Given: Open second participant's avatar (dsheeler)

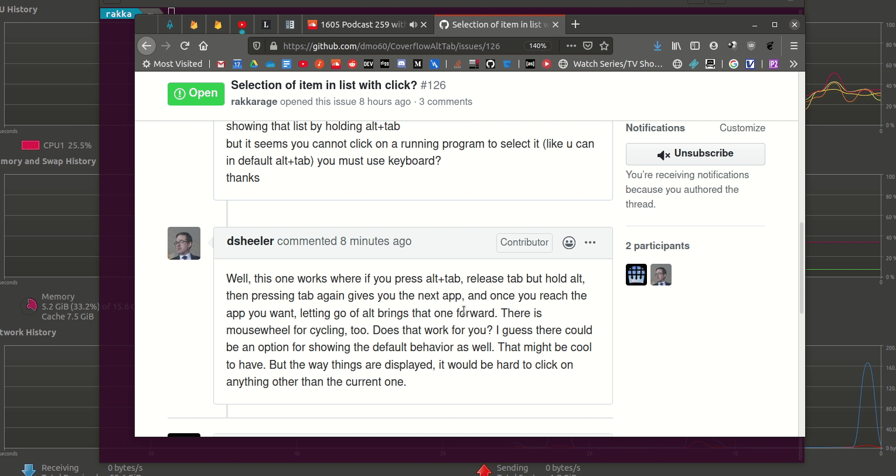Looking at the screenshot, I should 661,274.
